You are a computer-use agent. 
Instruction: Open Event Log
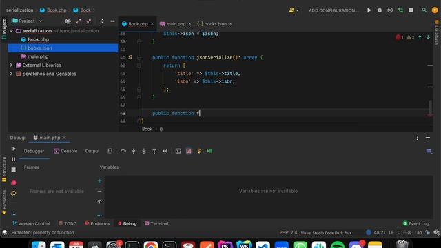click(416, 223)
